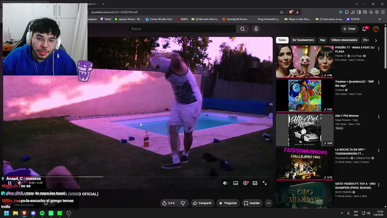This screenshot has height=218, width=387.
Task: Open system volume speaker in the tray
Action: (x=368, y=213)
